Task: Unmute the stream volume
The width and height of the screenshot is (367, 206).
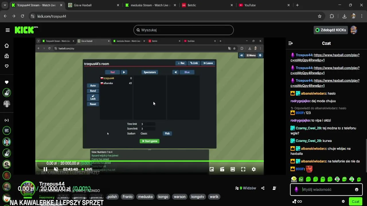Action: click(56, 169)
